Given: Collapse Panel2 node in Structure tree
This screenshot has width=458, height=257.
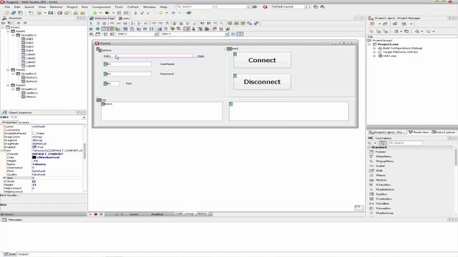Looking at the screenshot, I should (x=8, y=70).
